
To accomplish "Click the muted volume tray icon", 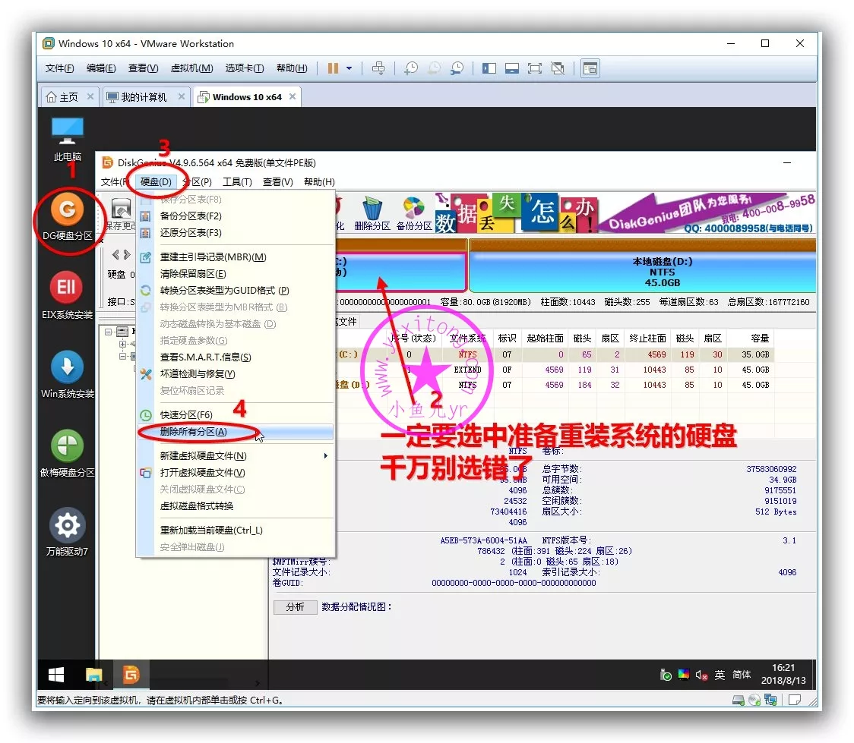I will click(701, 675).
